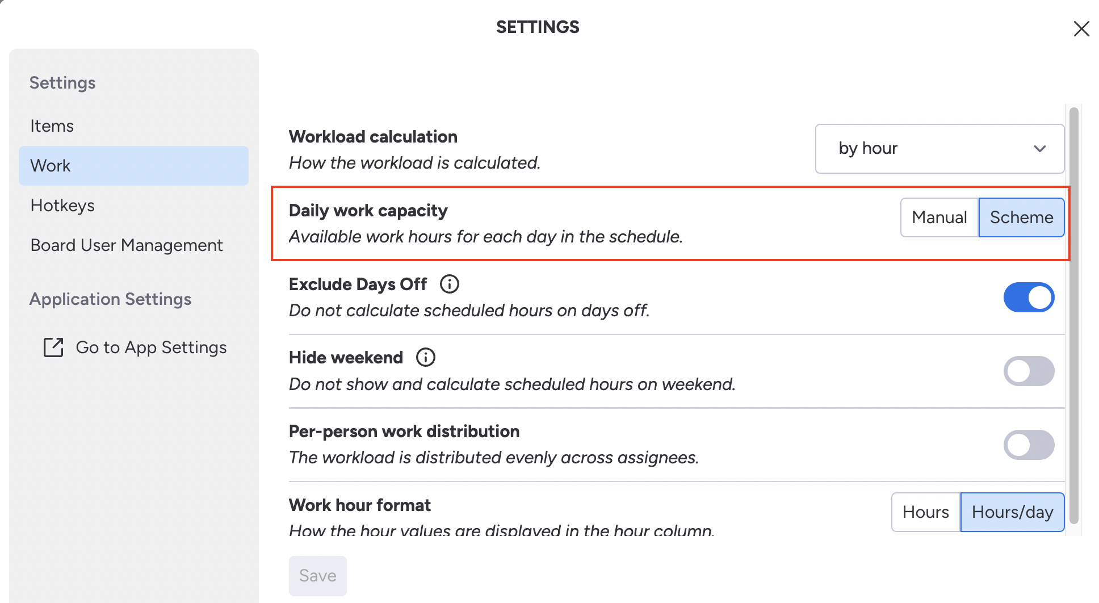
Task: Open the Workload calculation dropdown
Action: click(x=939, y=149)
